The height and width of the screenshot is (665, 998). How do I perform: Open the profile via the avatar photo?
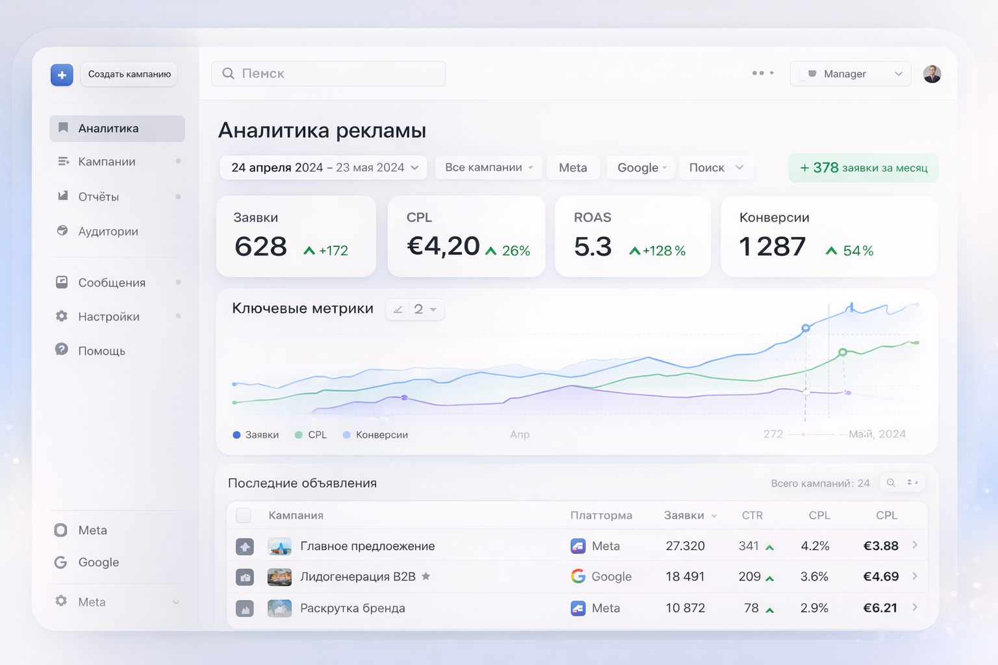tap(932, 73)
